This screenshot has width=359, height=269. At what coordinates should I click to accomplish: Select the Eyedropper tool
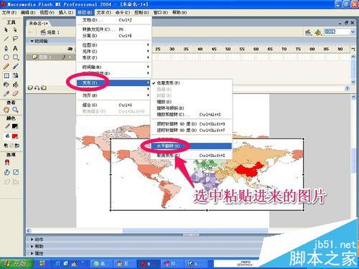[6, 93]
